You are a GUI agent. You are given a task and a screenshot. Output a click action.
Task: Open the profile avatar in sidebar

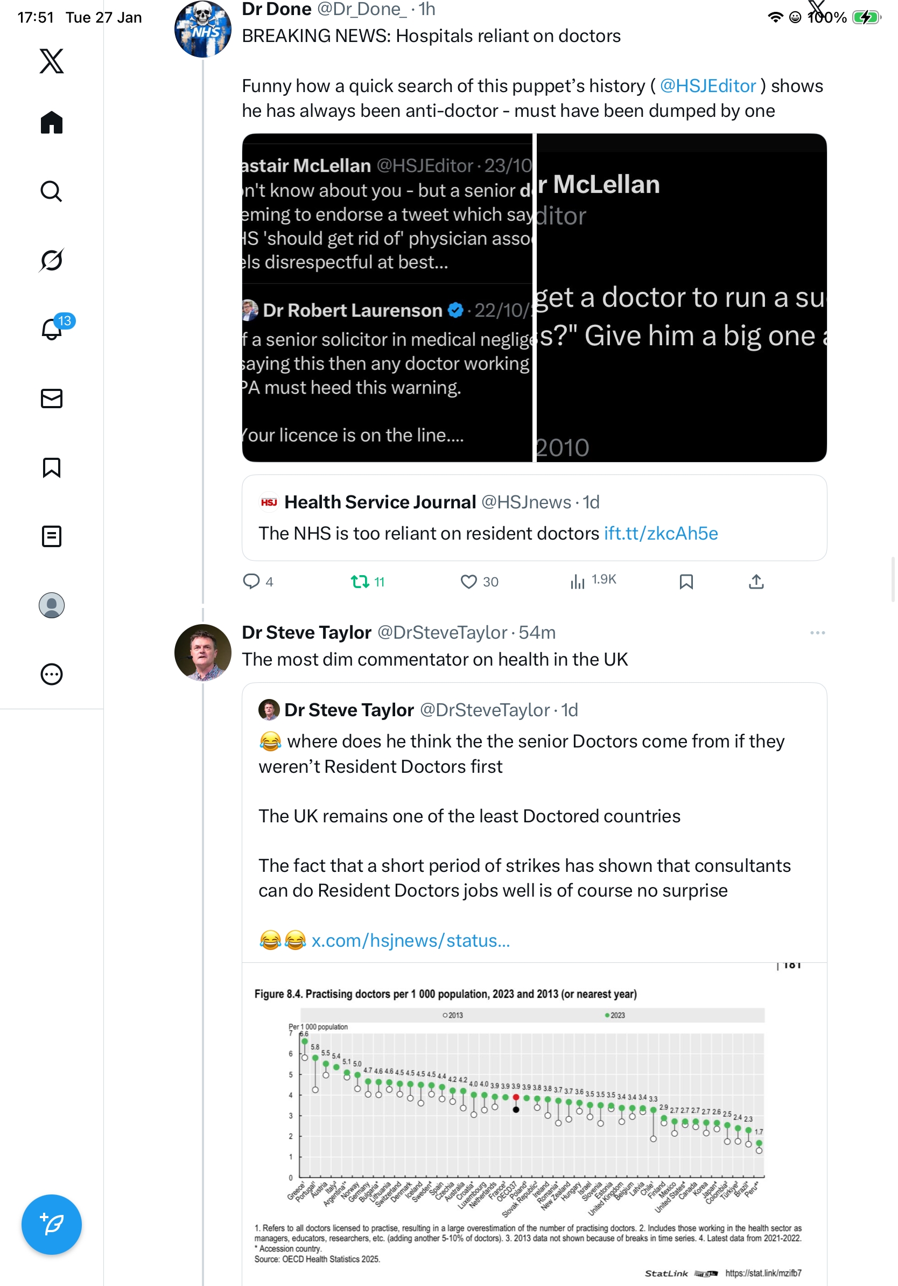(x=52, y=605)
